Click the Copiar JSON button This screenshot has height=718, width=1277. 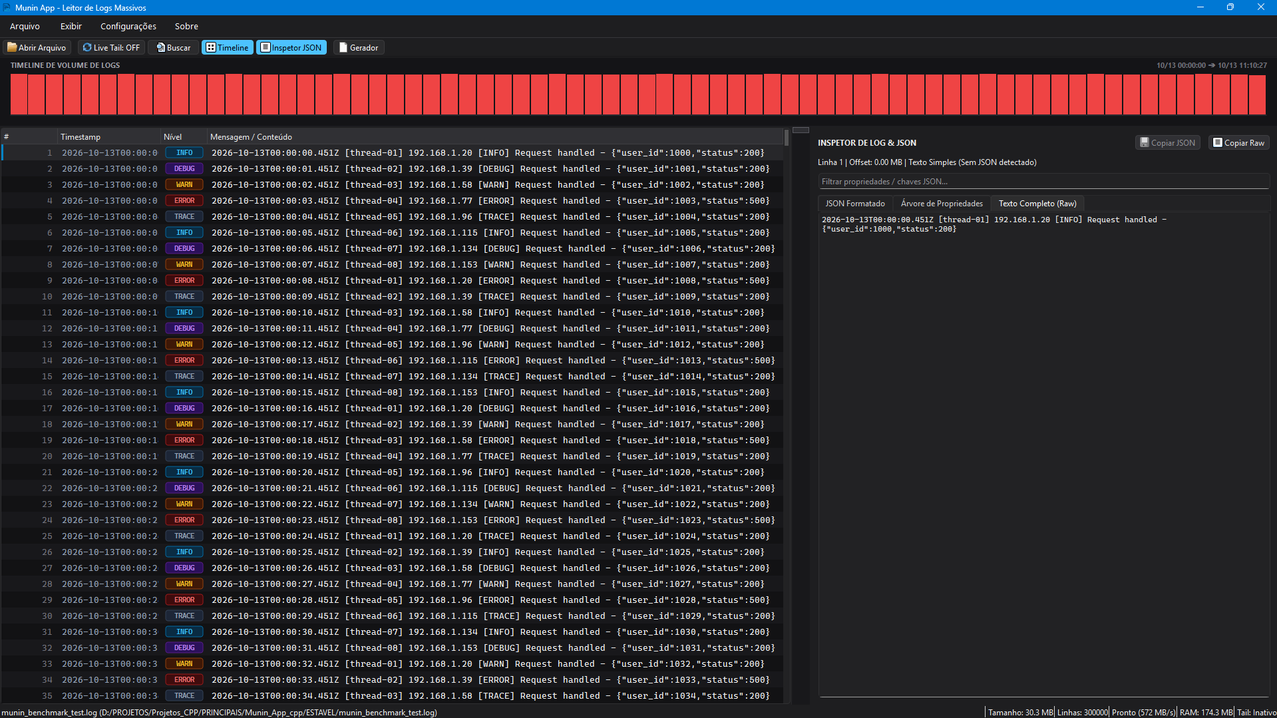tap(1167, 142)
